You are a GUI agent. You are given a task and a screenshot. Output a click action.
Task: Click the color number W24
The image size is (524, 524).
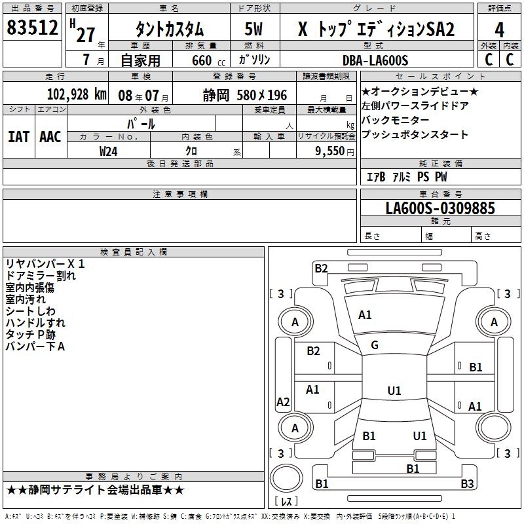coord(109,151)
